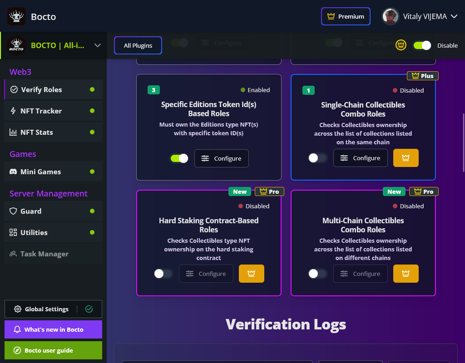This screenshot has height=363, width=465.
Task: Click the Task Manager people icon
Action: [13, 254]
